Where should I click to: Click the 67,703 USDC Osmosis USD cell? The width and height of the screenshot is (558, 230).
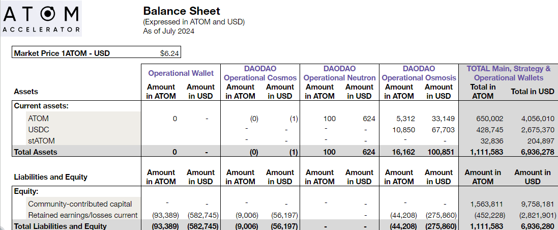click(x=442, y=130)
